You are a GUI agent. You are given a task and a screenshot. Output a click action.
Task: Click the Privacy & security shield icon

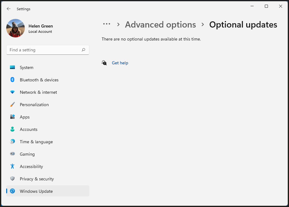click(x=12, y=179)
